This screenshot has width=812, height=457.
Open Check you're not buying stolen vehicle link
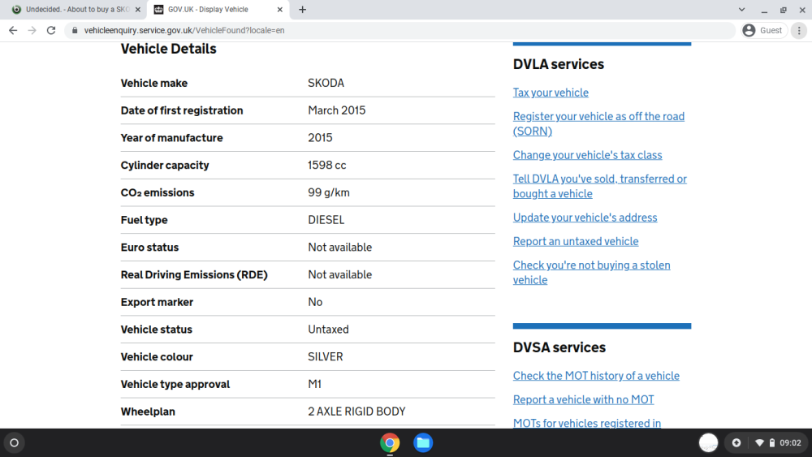[x=591, y=273]
